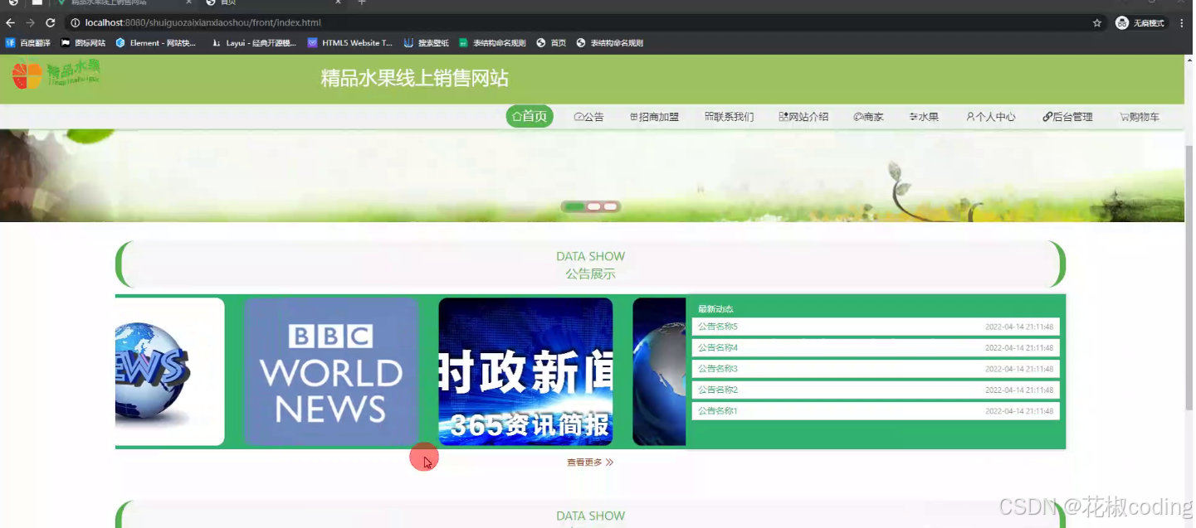Close the 首页 browser tab
This screenshot has height=528, width=1196.
(x=339, y=2)
